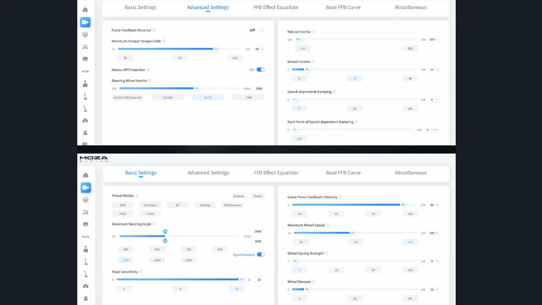
Task: Click the Steering Wheel Inertia info icon
Action: pyautogui.click(x=150, y=81)
